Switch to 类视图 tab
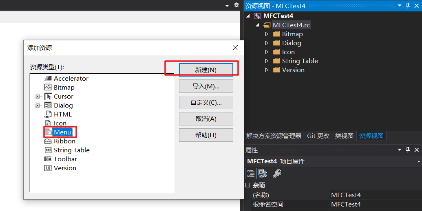This screenshot has height=211, width=422. coord(344,136)
